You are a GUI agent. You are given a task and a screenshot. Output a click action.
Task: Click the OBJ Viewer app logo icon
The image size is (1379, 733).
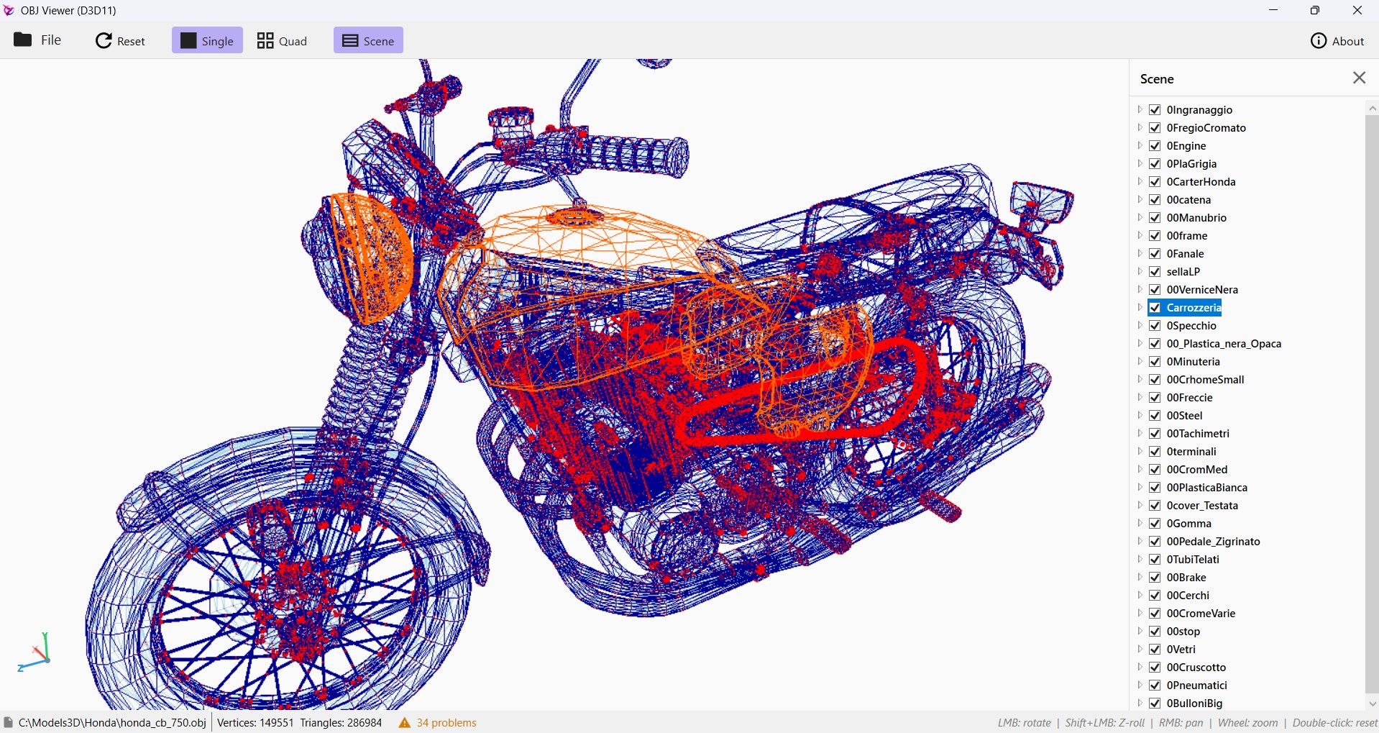(9, 10)
